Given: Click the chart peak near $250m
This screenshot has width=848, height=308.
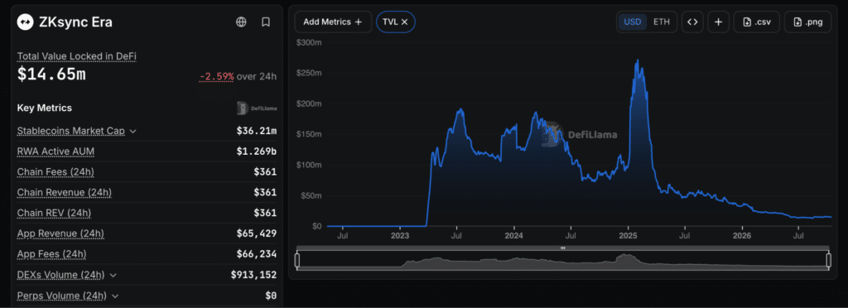Looking at the screenshot, I should [638, 60].
